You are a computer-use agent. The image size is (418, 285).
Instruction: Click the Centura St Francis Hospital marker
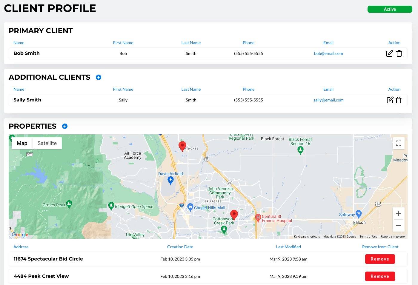[258, 218]
